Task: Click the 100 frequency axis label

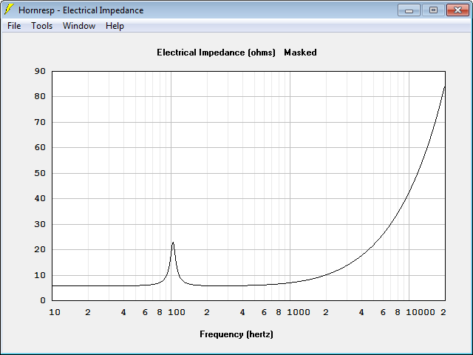Action: click(177, 312)
